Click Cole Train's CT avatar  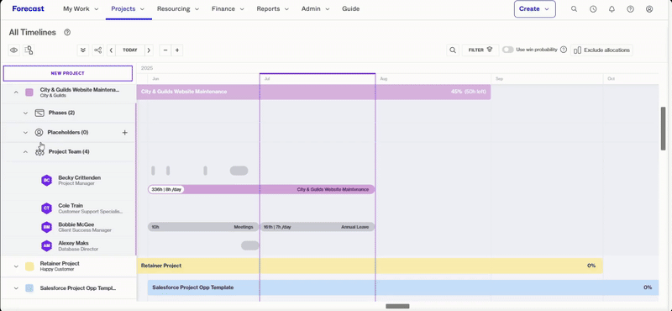(x=47, y=208)
